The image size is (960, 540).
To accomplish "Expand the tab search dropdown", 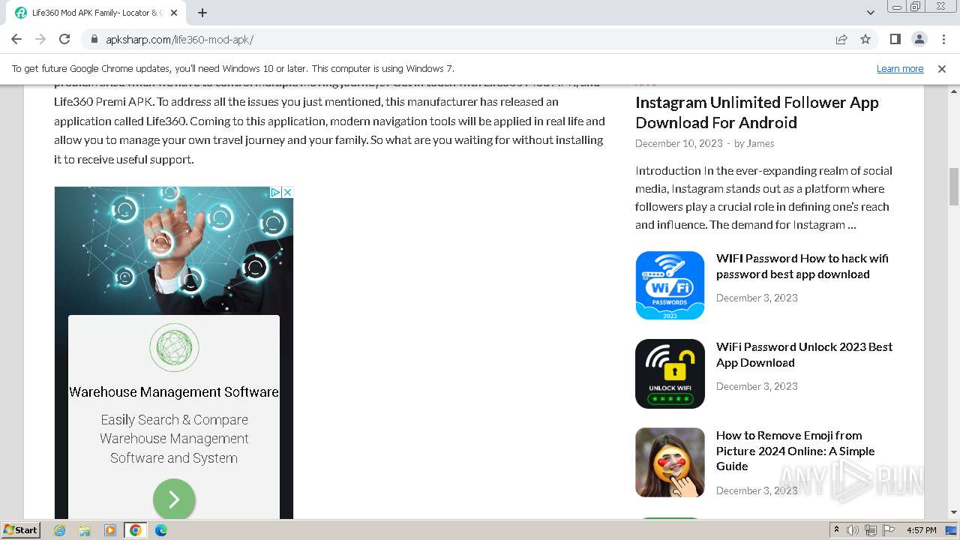I will [871, 13].
